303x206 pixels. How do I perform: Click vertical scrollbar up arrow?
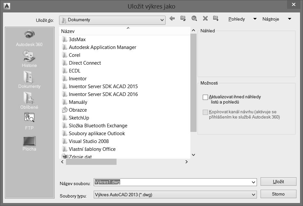pos(193,31)
